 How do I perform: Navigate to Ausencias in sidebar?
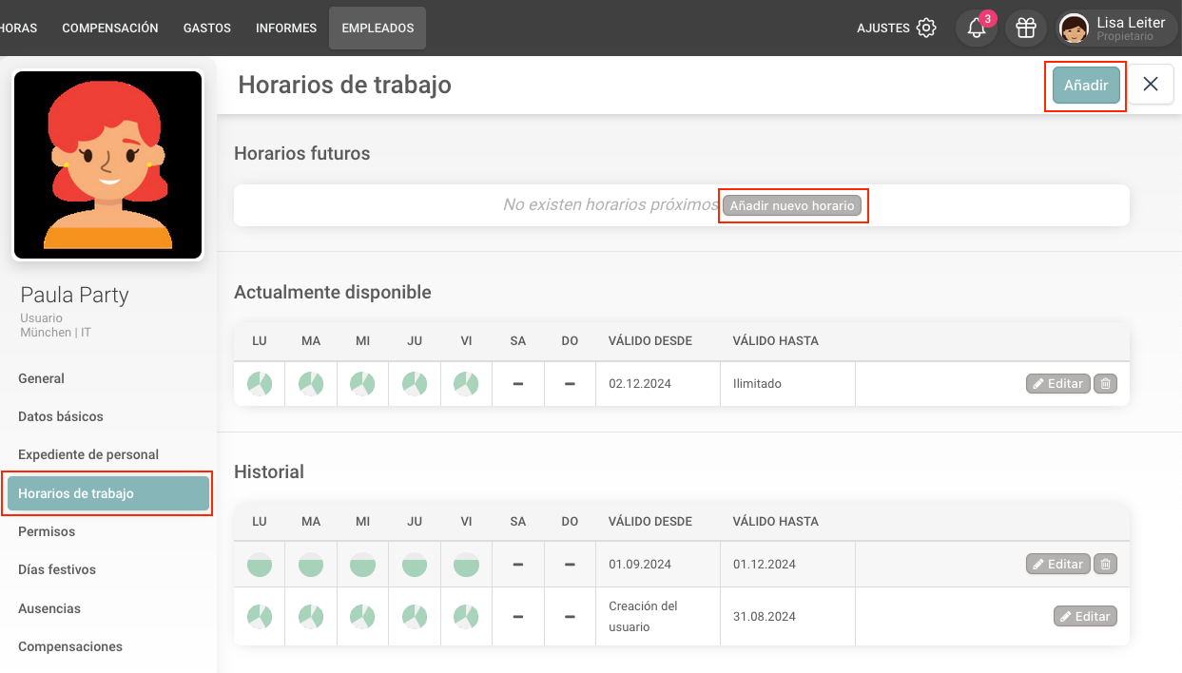pyautogui.click(x=49, y=608)
